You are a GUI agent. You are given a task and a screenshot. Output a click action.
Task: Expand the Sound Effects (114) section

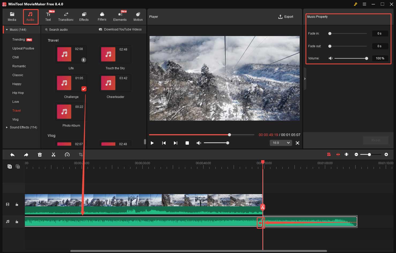[6, 127]
